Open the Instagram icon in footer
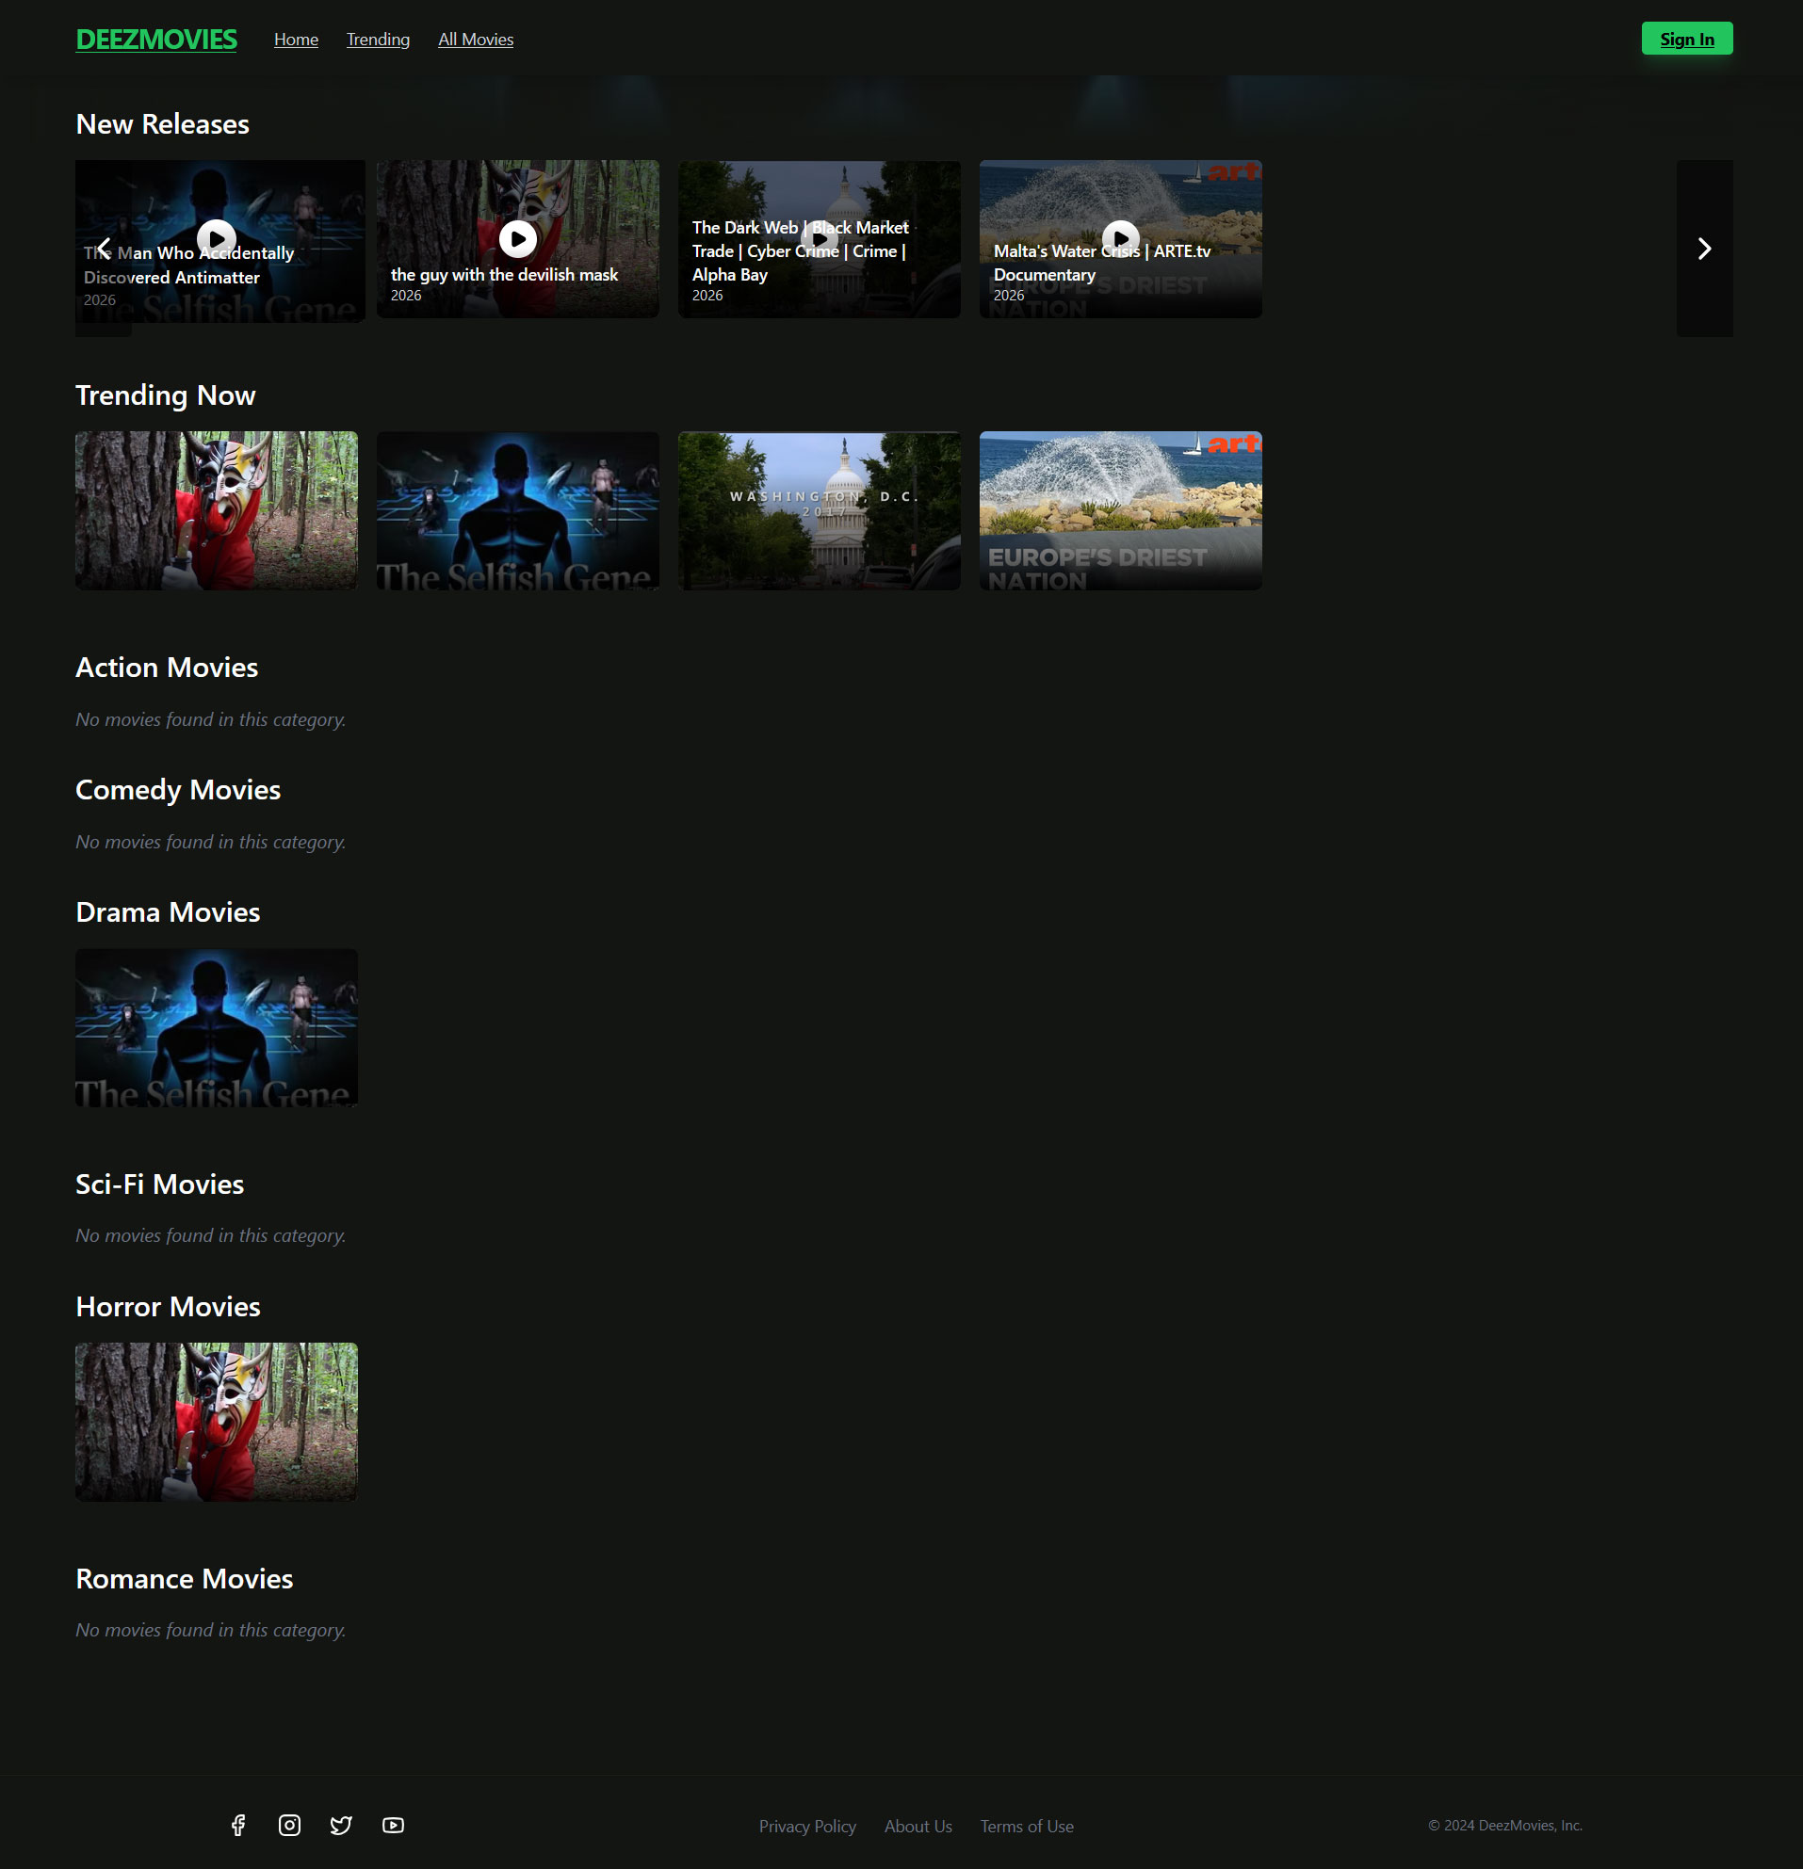This screenshot has width=1803, height=1869. [x=289, y=1824]
